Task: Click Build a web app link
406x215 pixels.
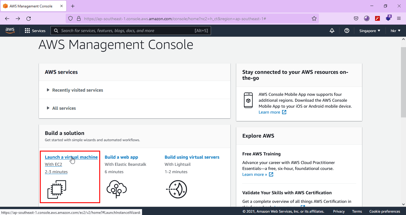Action: point(121,157)
